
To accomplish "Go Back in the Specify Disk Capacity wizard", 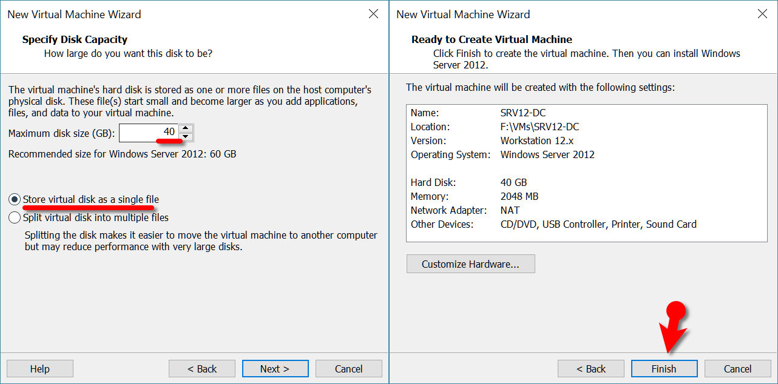I will pyautogui.click(x=202, y=368).
